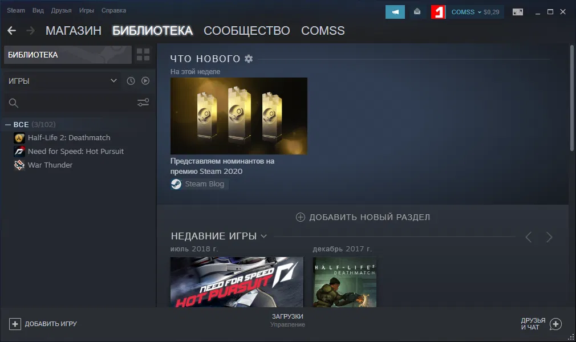Click ДОБАВИТЬ ИГРУ label
The width and height of the screenshot is (576, 342).
click(x=51, y=324)
